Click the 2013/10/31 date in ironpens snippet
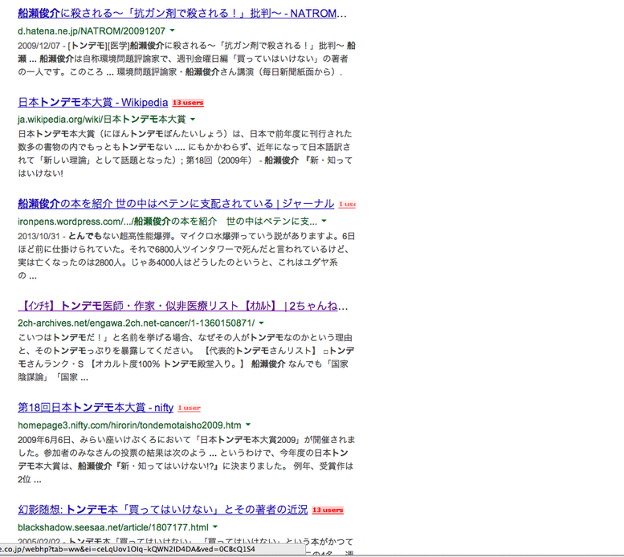Viewport: 624px width, 557px height. click(x=39, y=236)
